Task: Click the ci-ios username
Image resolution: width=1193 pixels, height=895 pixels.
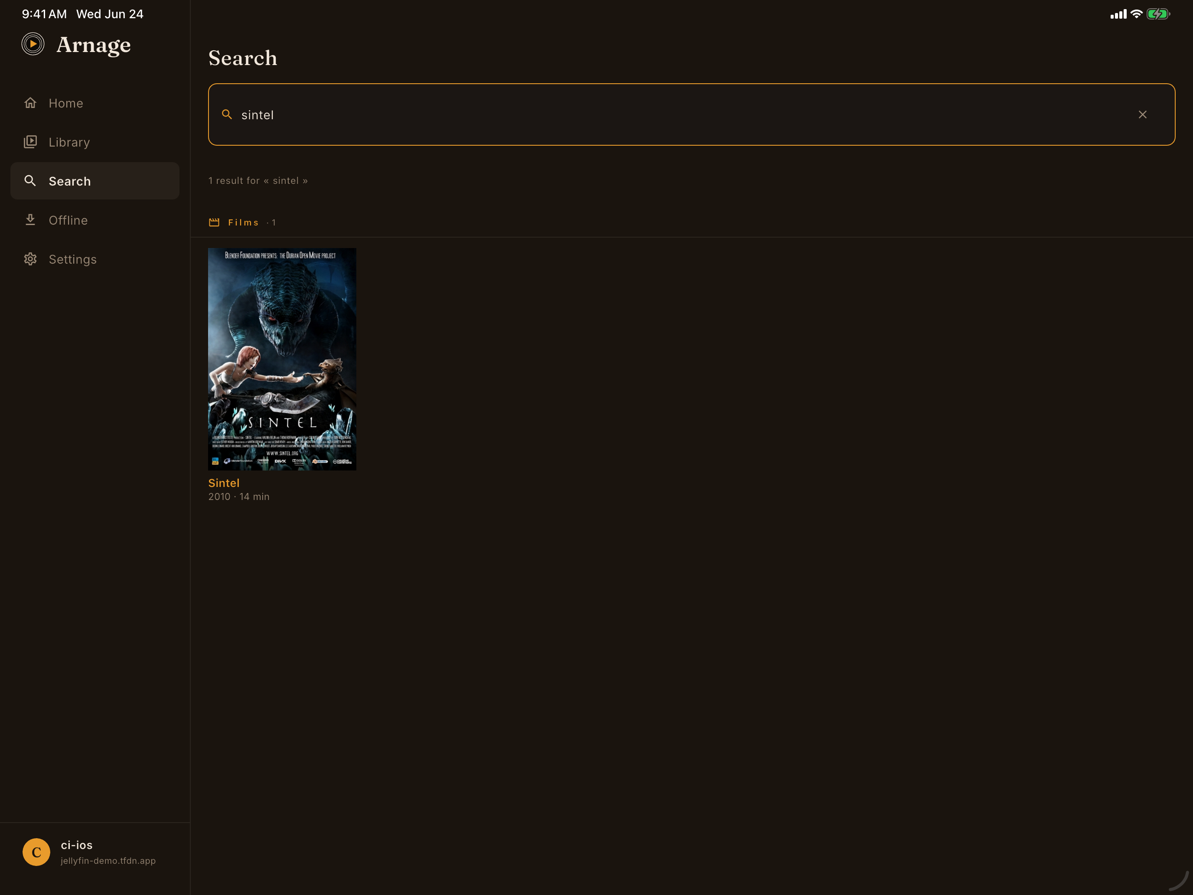Action: coord(77,845)
